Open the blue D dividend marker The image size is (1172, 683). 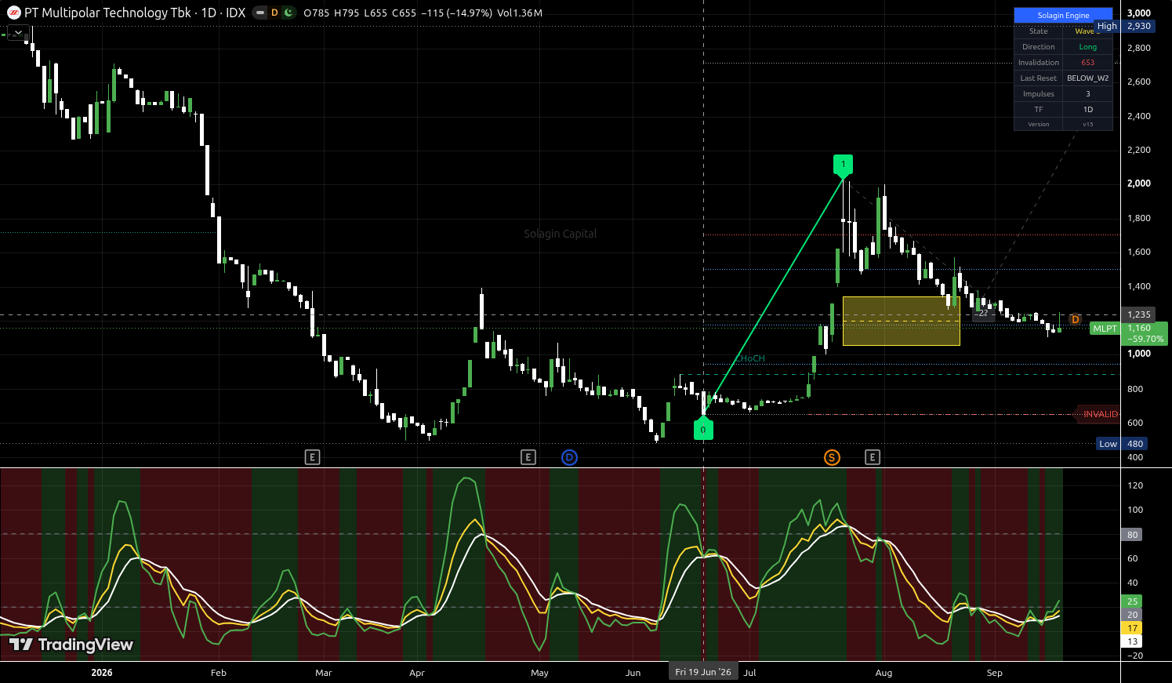pyautogui.click(x=570, y=457)
